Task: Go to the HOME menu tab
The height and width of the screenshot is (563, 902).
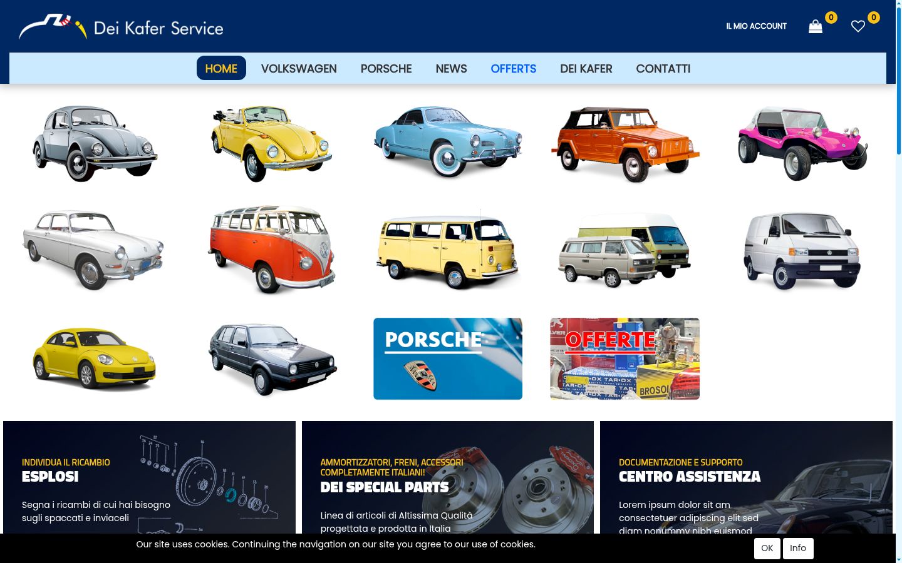Action: 221,68
